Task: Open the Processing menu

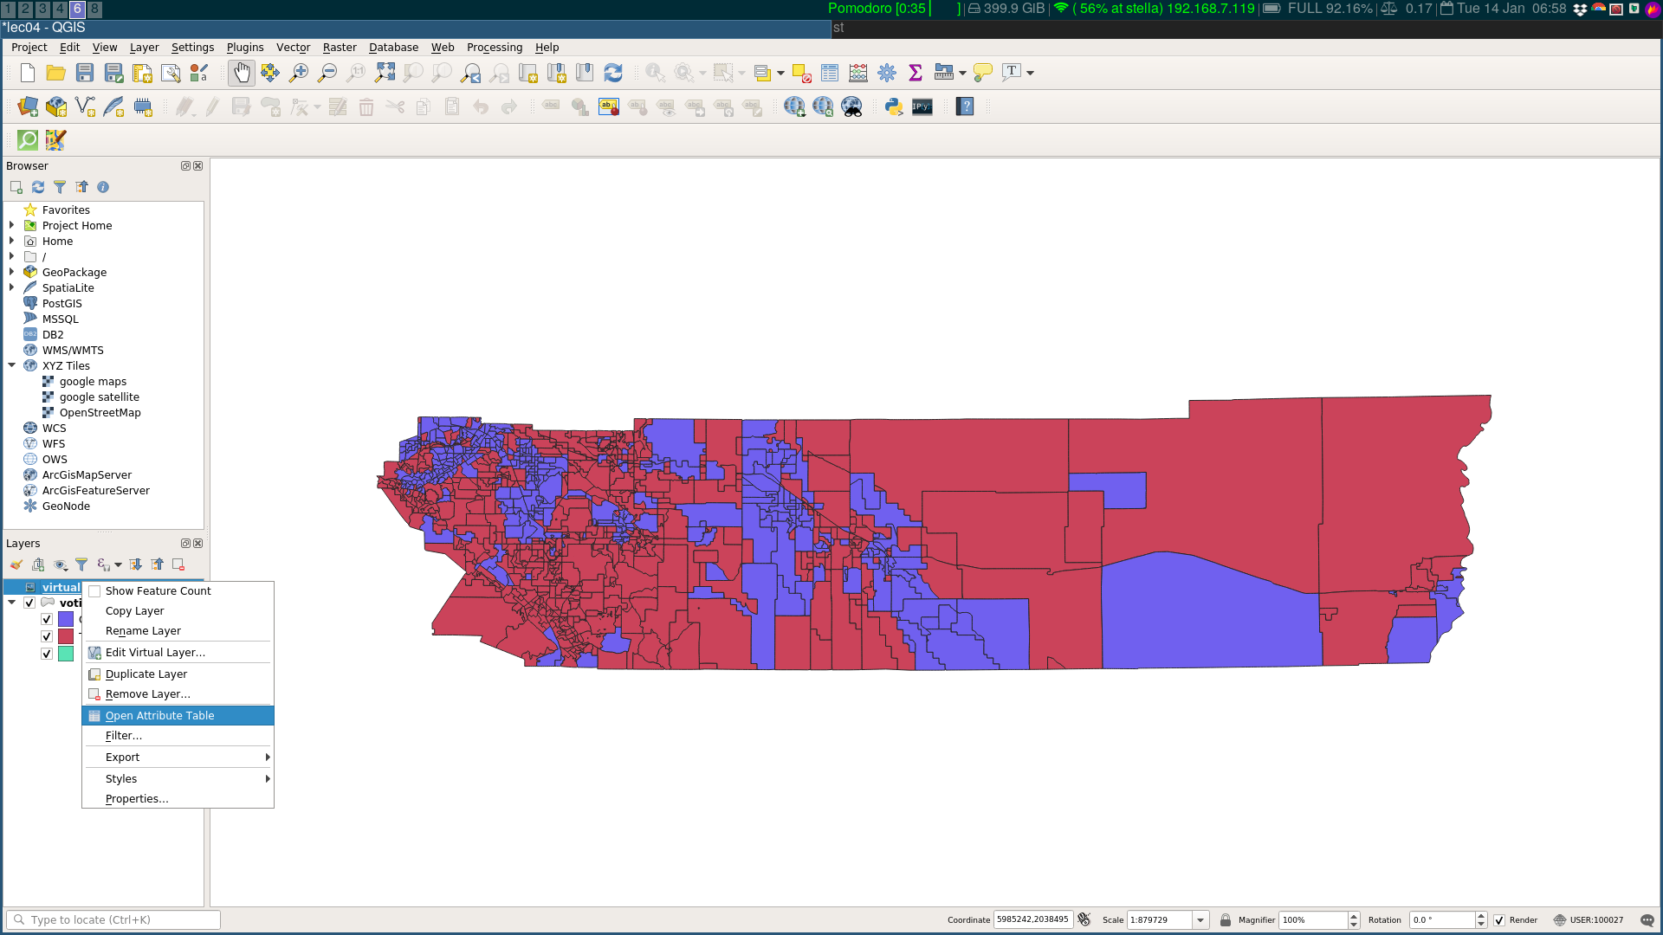Action: click(x=494, y=48)
